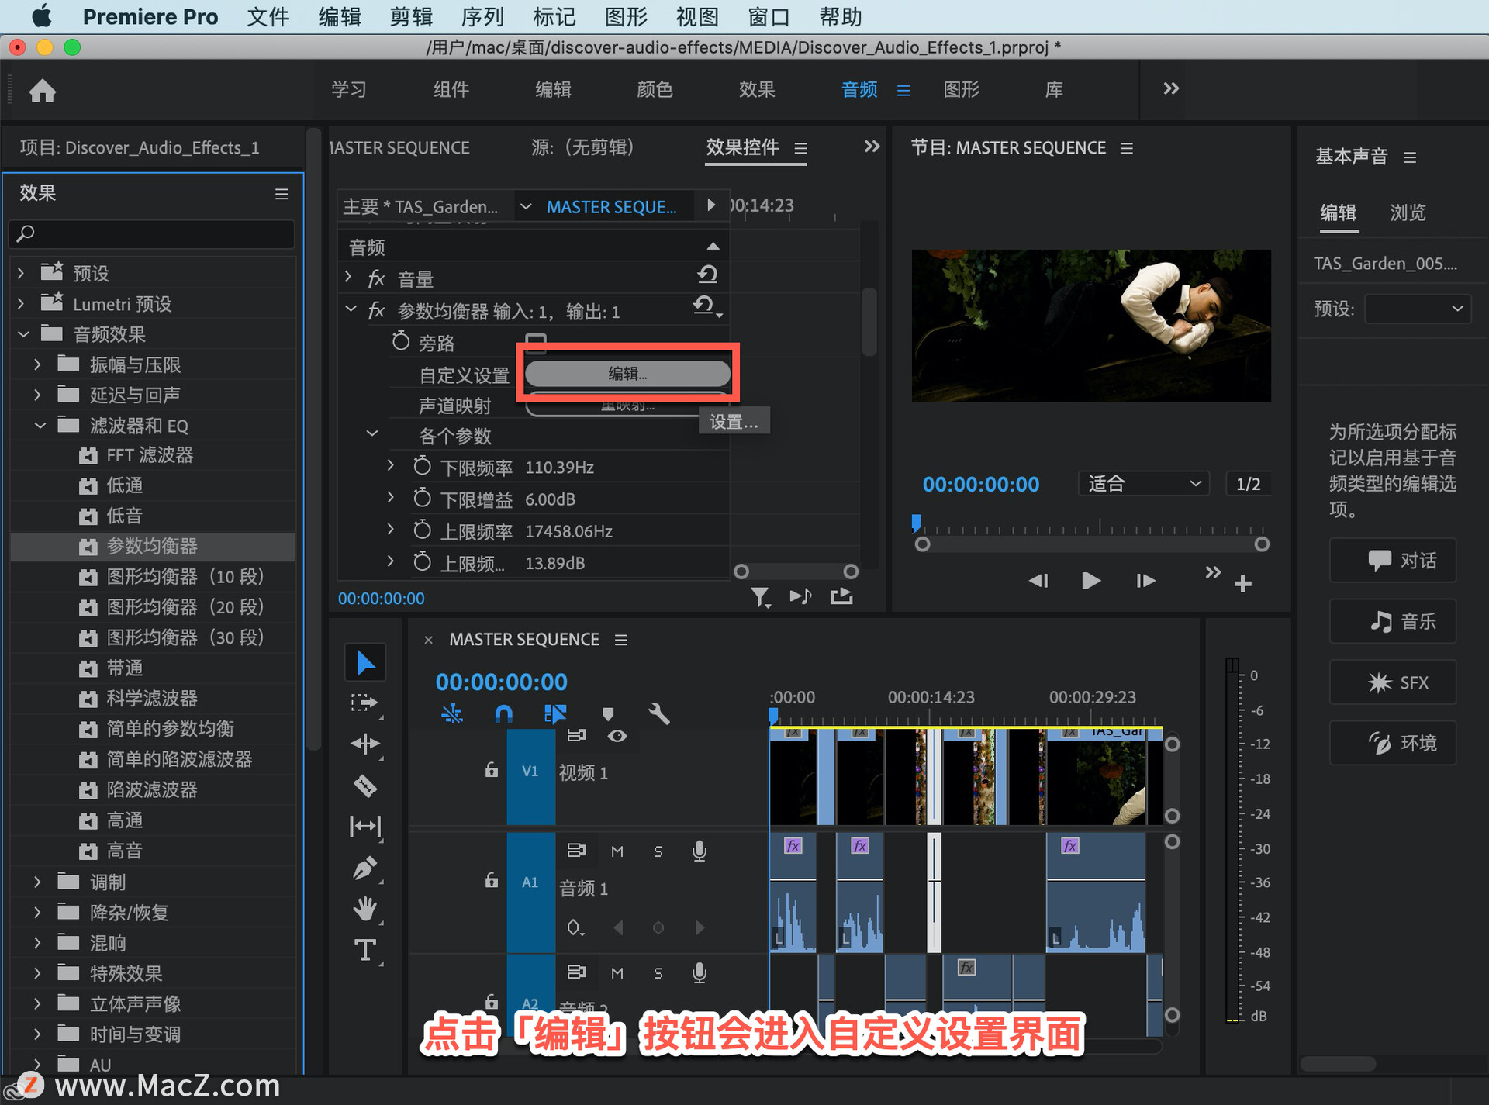Collapse the 各个参数 section
The height and width of the screenshot is (1105, 1489).
click(x=372, y=433)
